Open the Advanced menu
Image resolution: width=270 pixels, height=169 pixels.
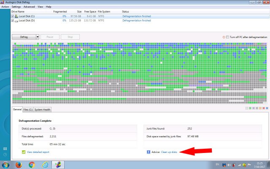tap(29, 7)
